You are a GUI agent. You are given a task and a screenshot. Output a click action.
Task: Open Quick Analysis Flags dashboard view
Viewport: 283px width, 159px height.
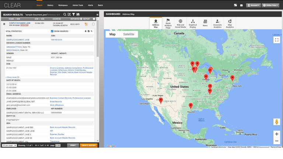coord(168,23)
